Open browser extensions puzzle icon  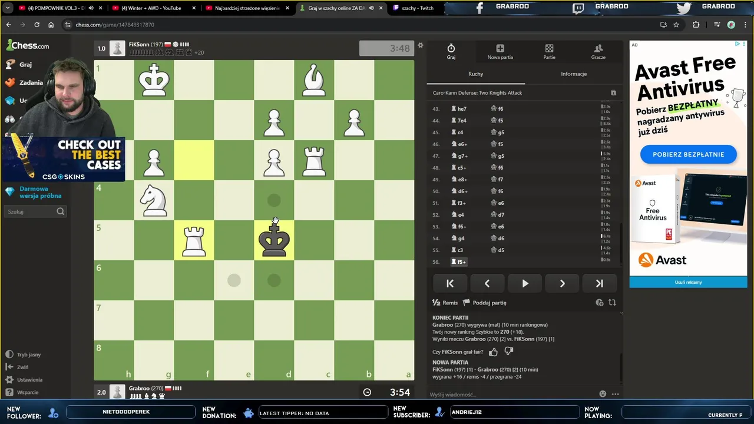click(696, 25)
